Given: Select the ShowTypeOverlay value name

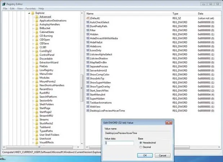Looking at the screenshot, I should pos(100,86).
